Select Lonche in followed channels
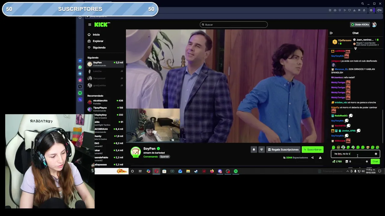 (105, 71)
